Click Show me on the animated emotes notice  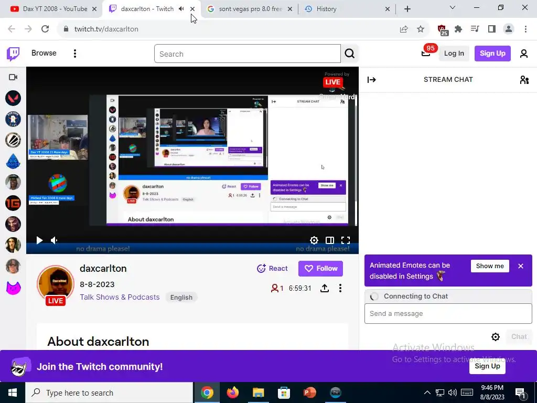coord(490,266)
